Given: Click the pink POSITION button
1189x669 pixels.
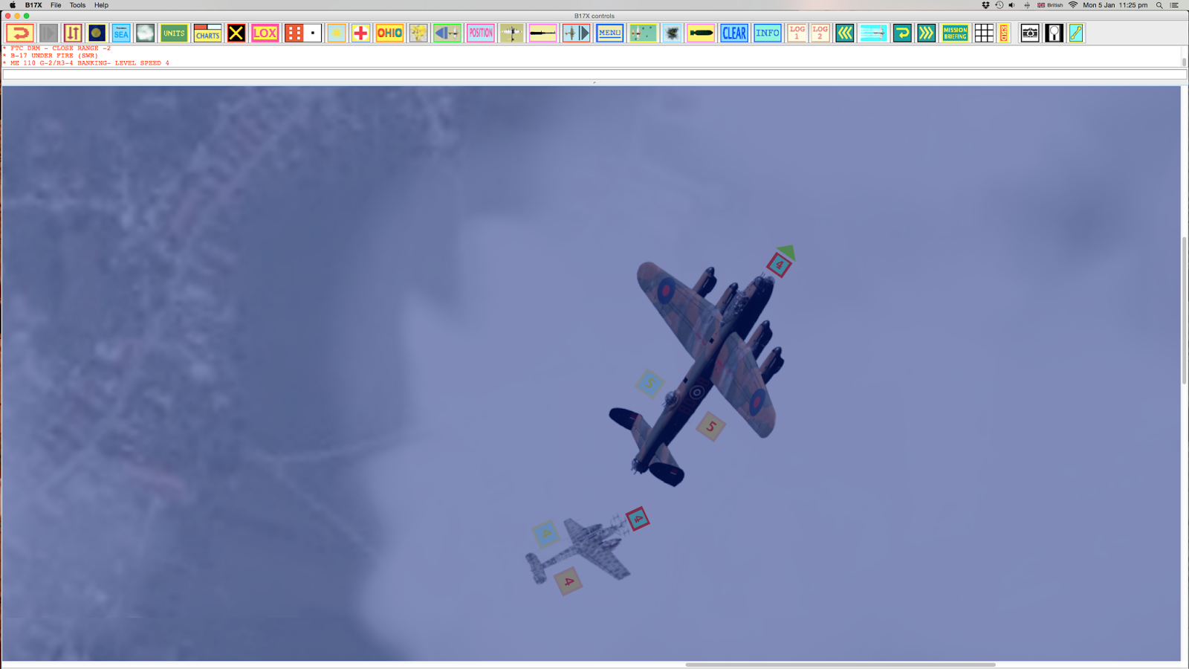Looking at the screenshot, I should pos(481,33).
